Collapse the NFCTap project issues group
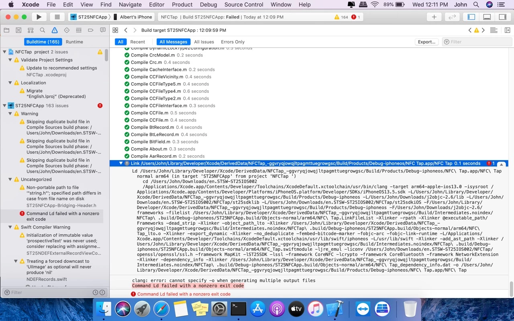The width and height of the screenshot is (514, 321). coord(5,52)
